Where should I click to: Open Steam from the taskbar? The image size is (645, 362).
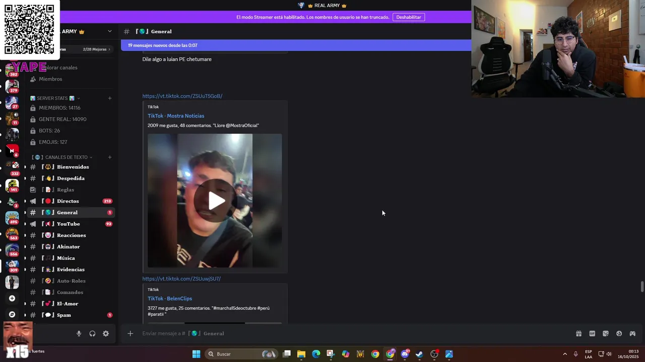(x=419, y=354)
